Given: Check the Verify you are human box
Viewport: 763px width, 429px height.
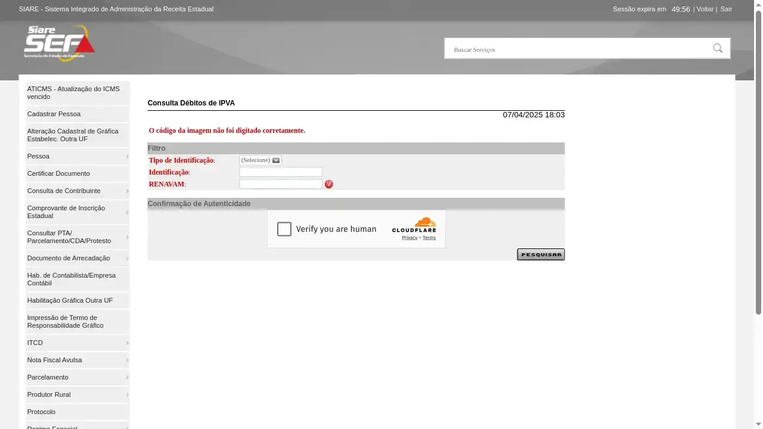Looking at the screenshot, I should [284, 229].
